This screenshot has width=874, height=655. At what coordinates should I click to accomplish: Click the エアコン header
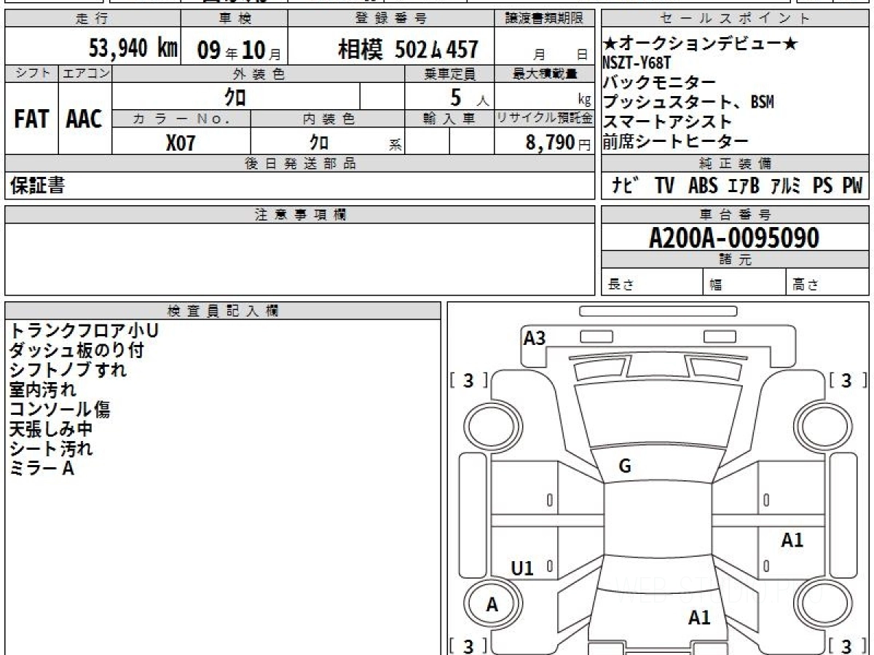pos(85,74)
